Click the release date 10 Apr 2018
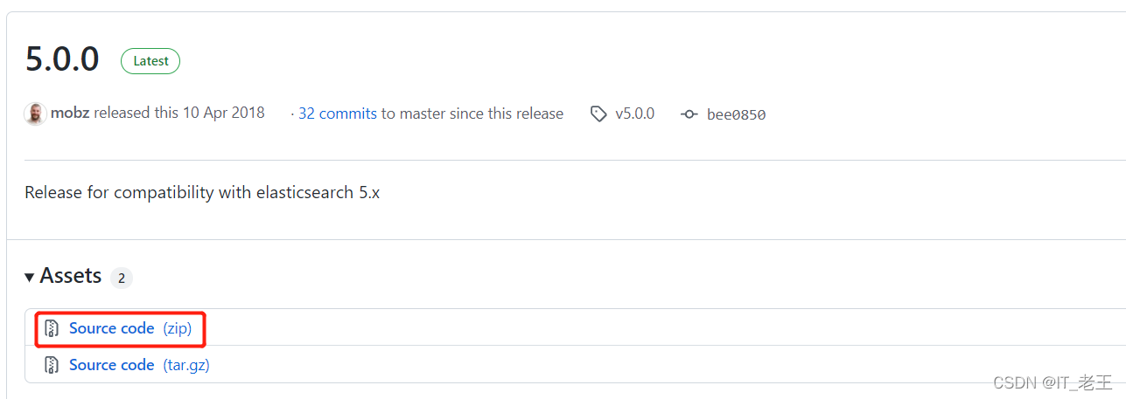 pyautogui.click(x=223, y=114)
